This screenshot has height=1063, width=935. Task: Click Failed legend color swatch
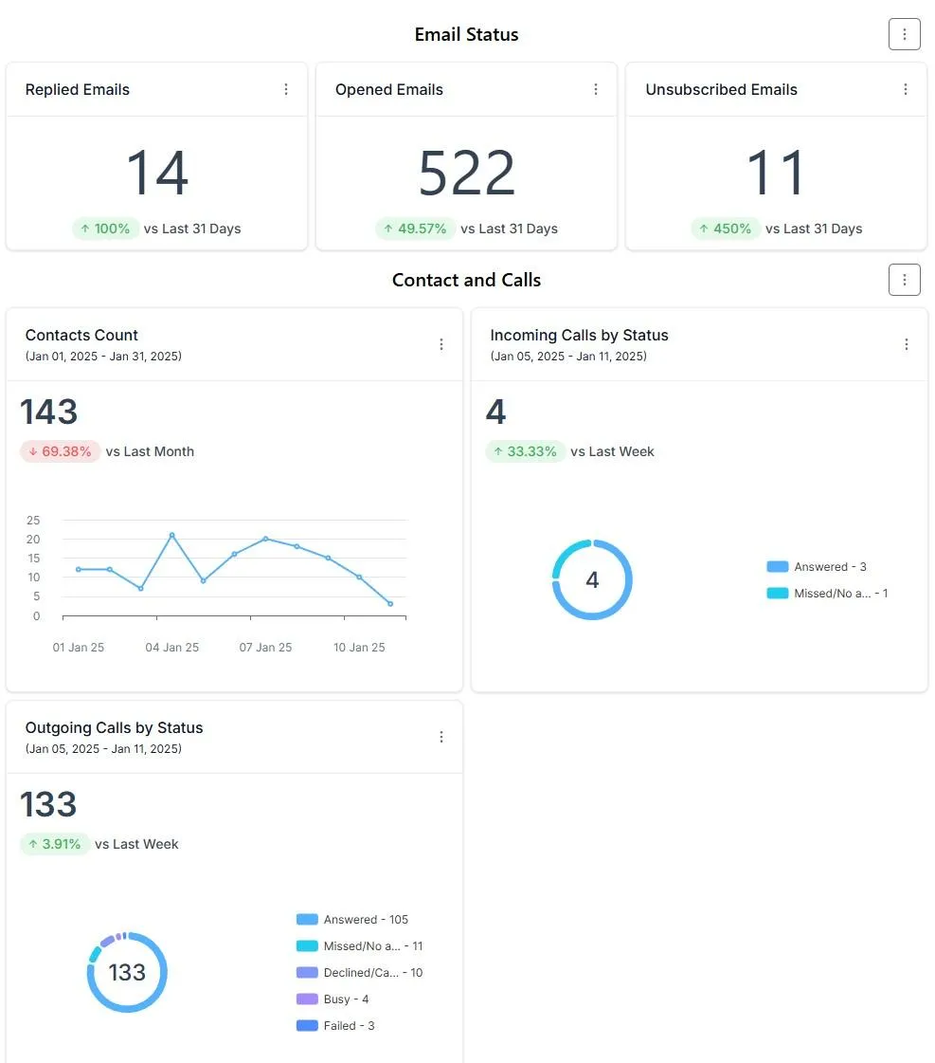307,1026
